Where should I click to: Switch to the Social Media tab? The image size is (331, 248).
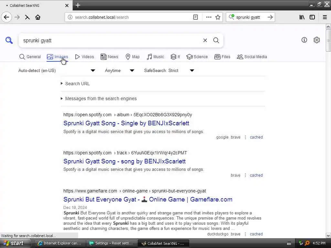click(x=252, y=57)
